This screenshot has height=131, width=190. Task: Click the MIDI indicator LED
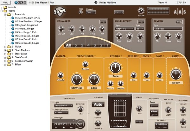coord(81,12)
